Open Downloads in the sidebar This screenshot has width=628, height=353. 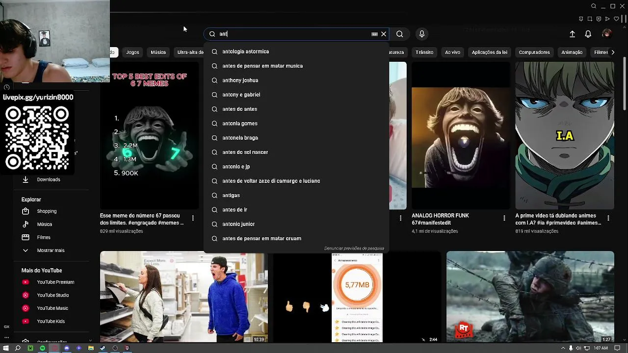tap(48, 179)
